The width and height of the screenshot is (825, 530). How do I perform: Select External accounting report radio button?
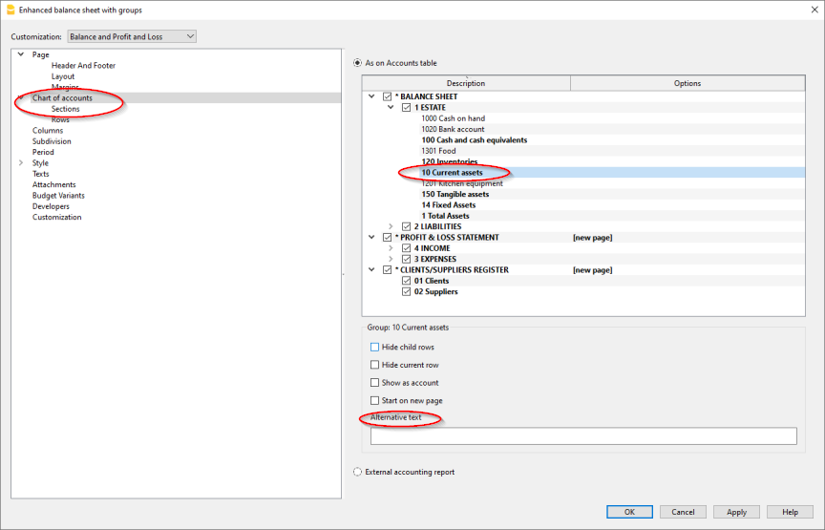point(358,472)
